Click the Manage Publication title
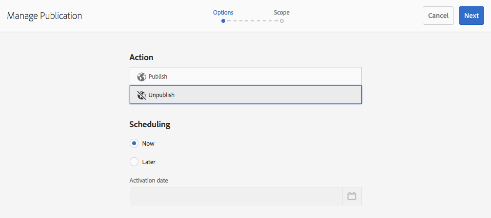 click(44, 16)
